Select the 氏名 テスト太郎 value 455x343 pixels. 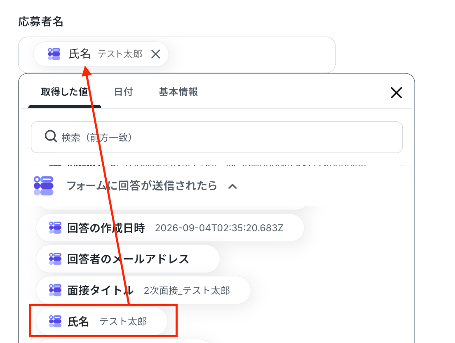coord(102,321)
